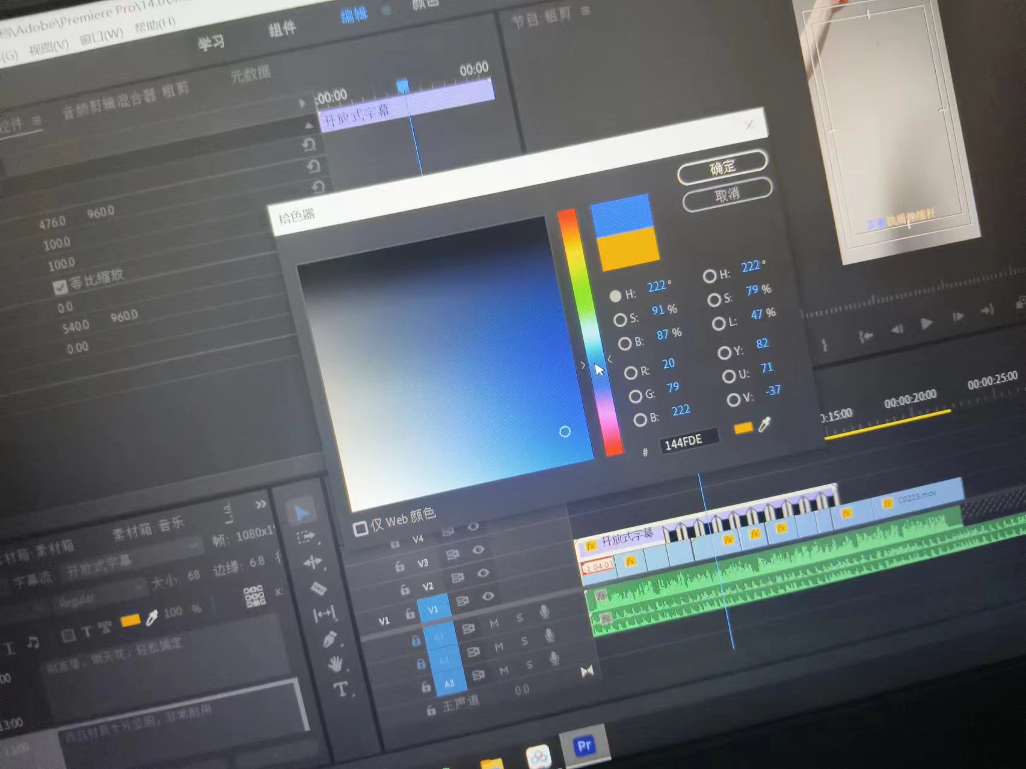The image size is (1026, 769).
Task: Select the Selection arrow tool
Action: [x=301, y=513]
